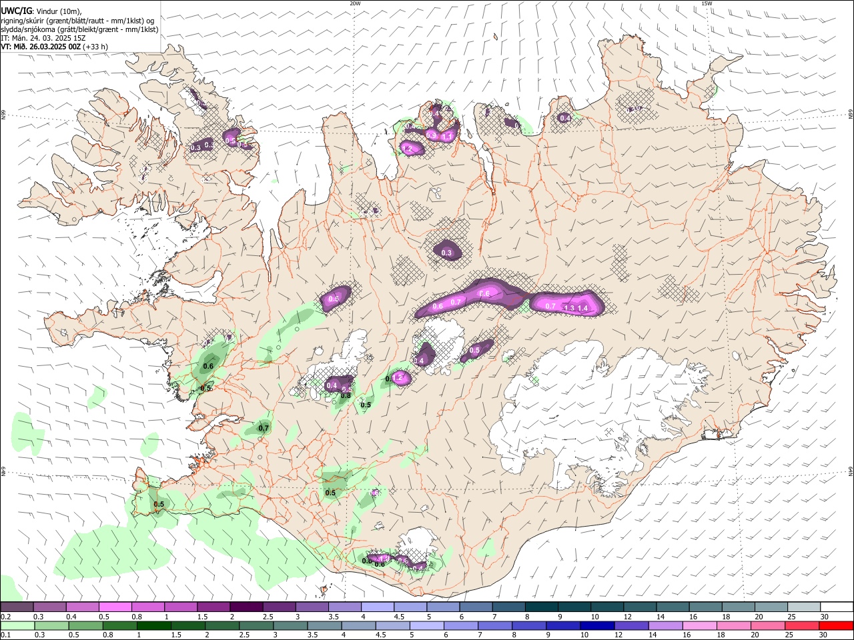This screenshot has height=640, width=854.
Task: Click the '20W' longitude label
Action: 355,3
